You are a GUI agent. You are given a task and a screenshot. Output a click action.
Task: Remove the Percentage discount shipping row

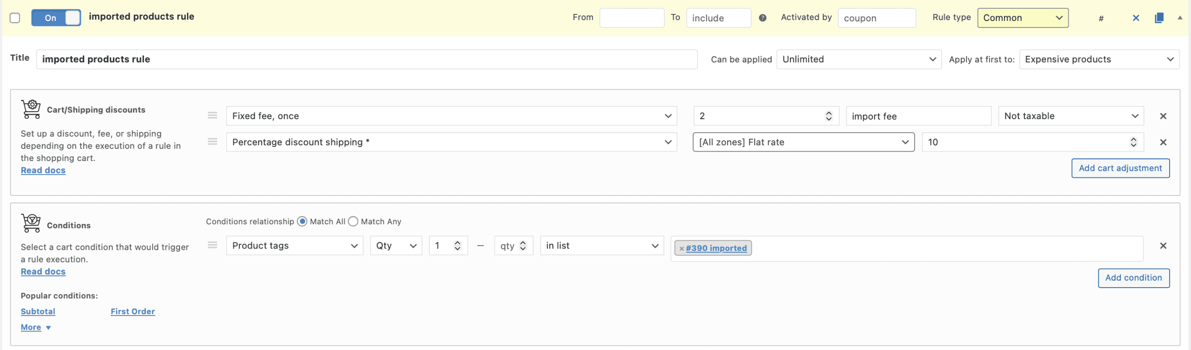[1163, 142]
